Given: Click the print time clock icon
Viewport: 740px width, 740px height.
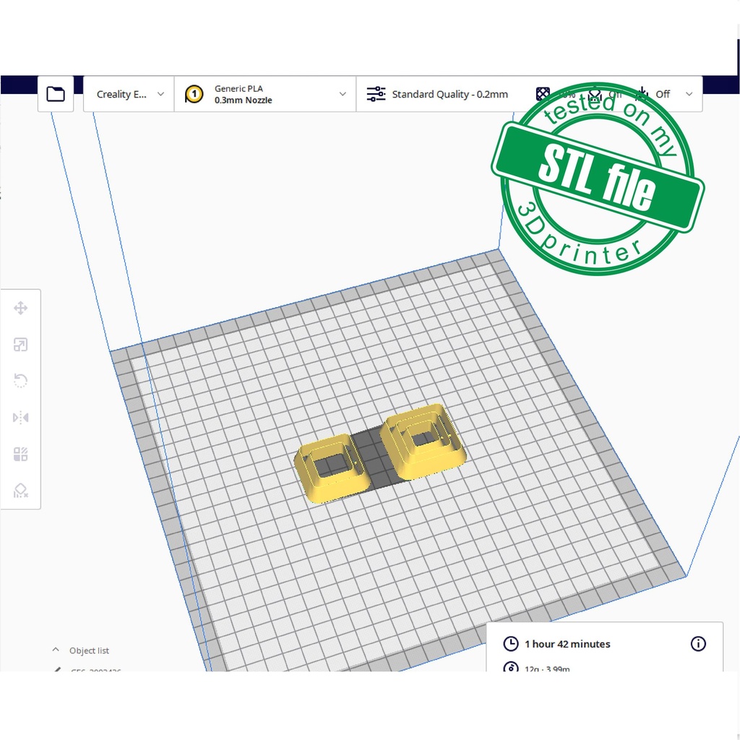Looking at the screenshot, I should [511, 644].
